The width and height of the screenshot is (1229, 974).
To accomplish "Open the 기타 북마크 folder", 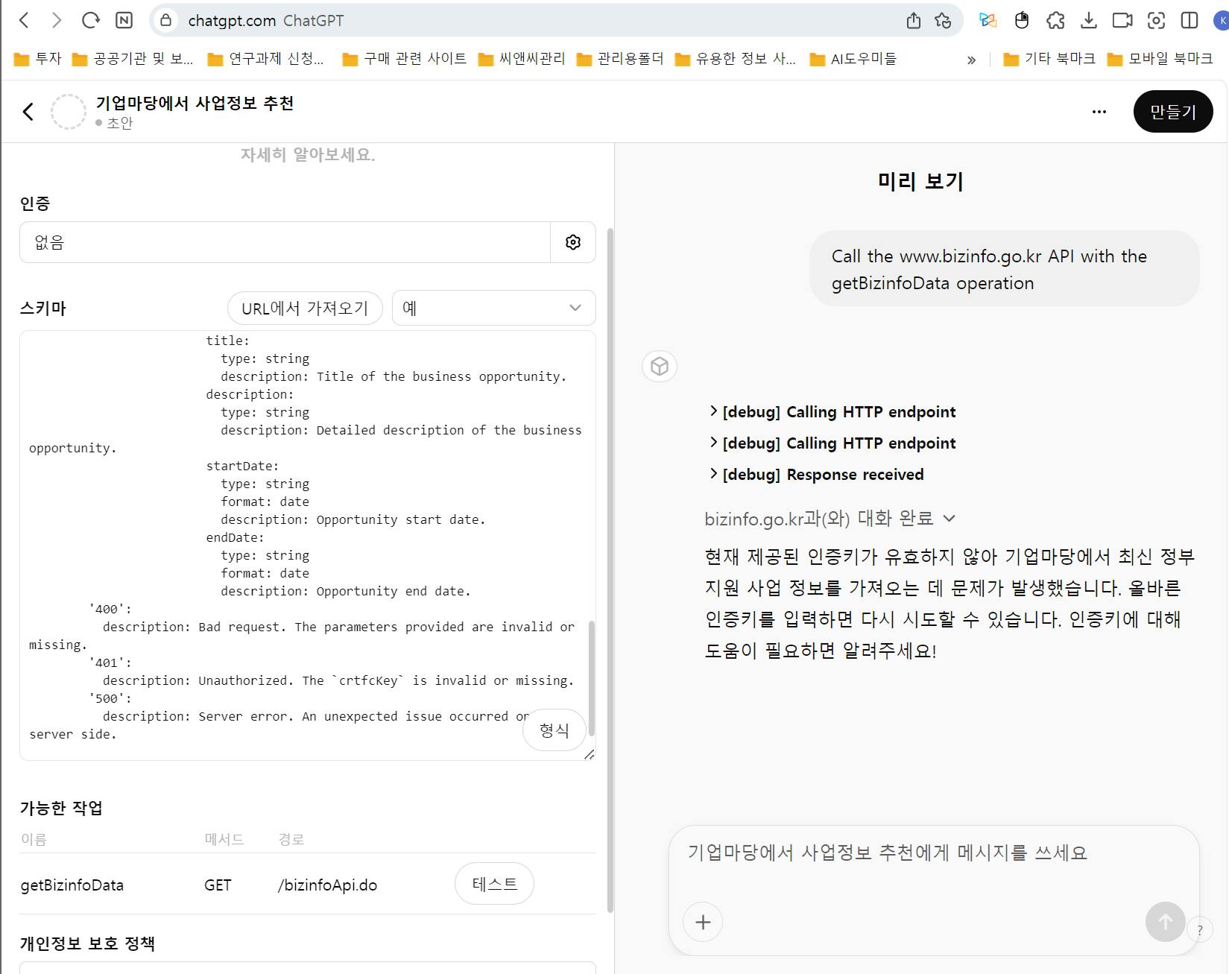I will tap(1049, 59).
